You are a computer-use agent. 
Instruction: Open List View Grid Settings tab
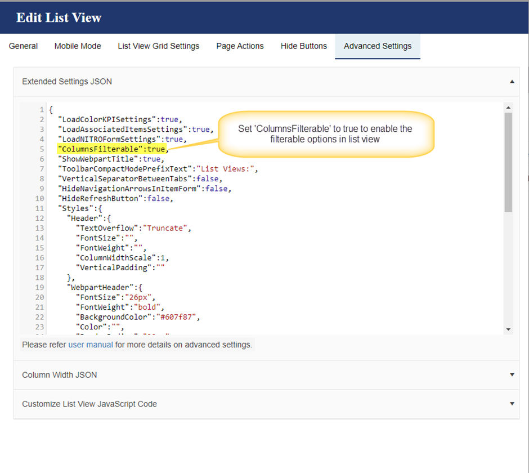pos(159,46)
